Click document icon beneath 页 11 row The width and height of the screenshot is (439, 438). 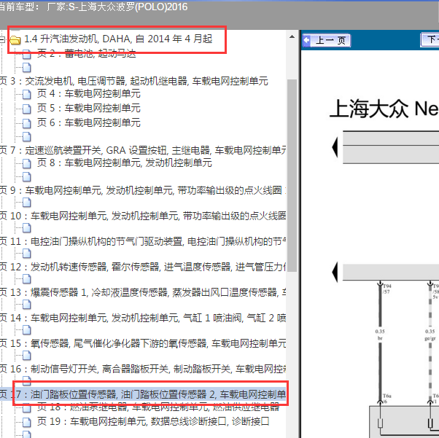click(x=26, y=254)
